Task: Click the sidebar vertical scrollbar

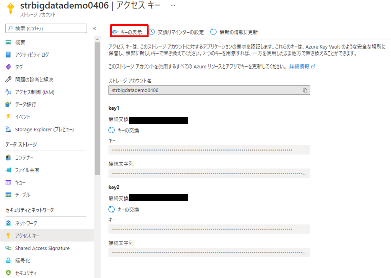Action: tap(97, 109)
